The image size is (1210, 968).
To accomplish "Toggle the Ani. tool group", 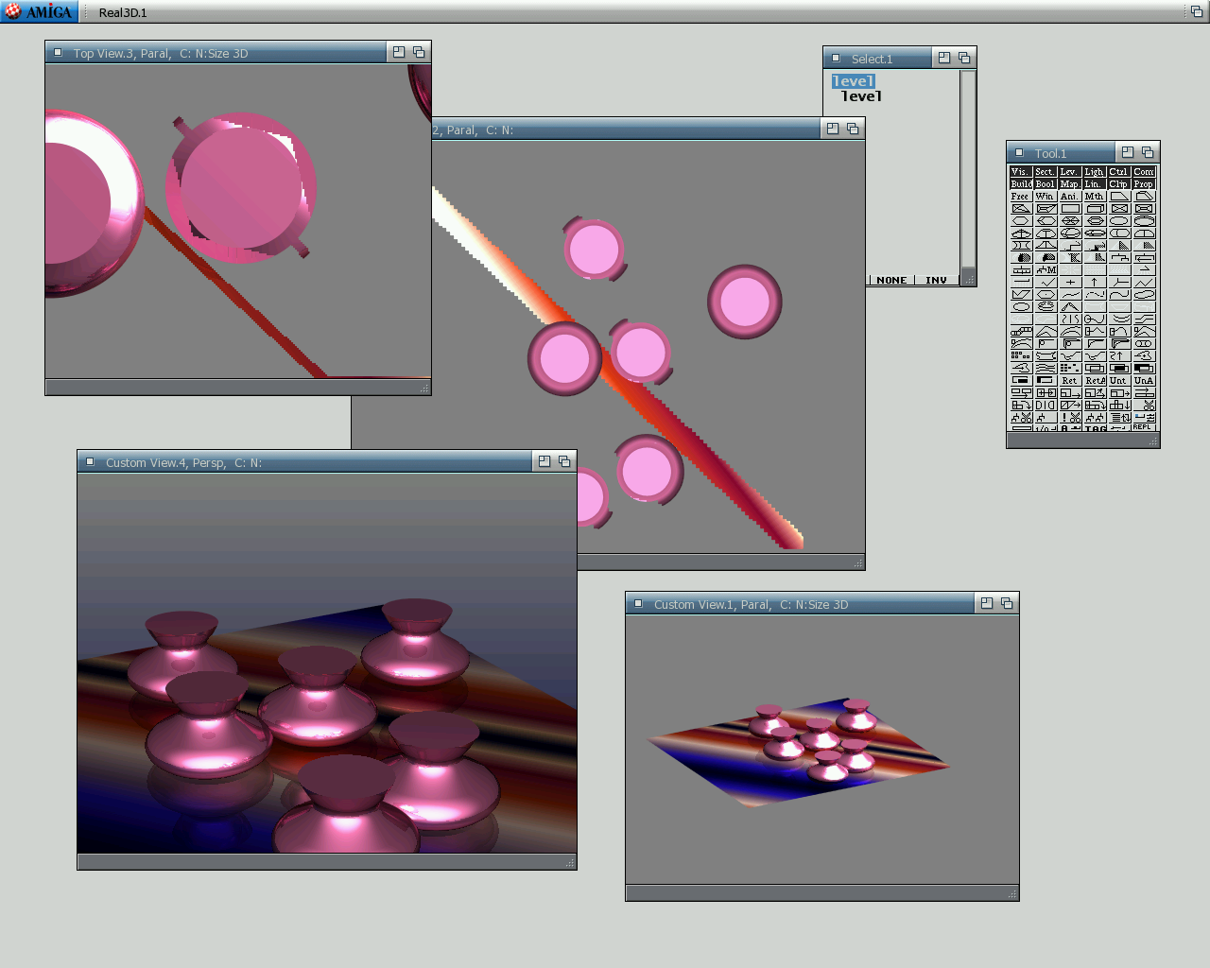I will [1069, 197].
